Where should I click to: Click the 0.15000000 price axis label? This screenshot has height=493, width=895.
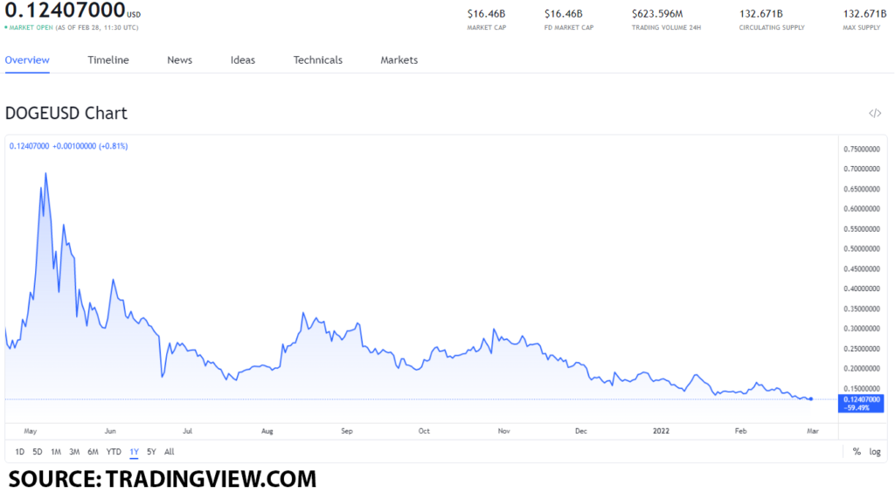tap(862, 389)
